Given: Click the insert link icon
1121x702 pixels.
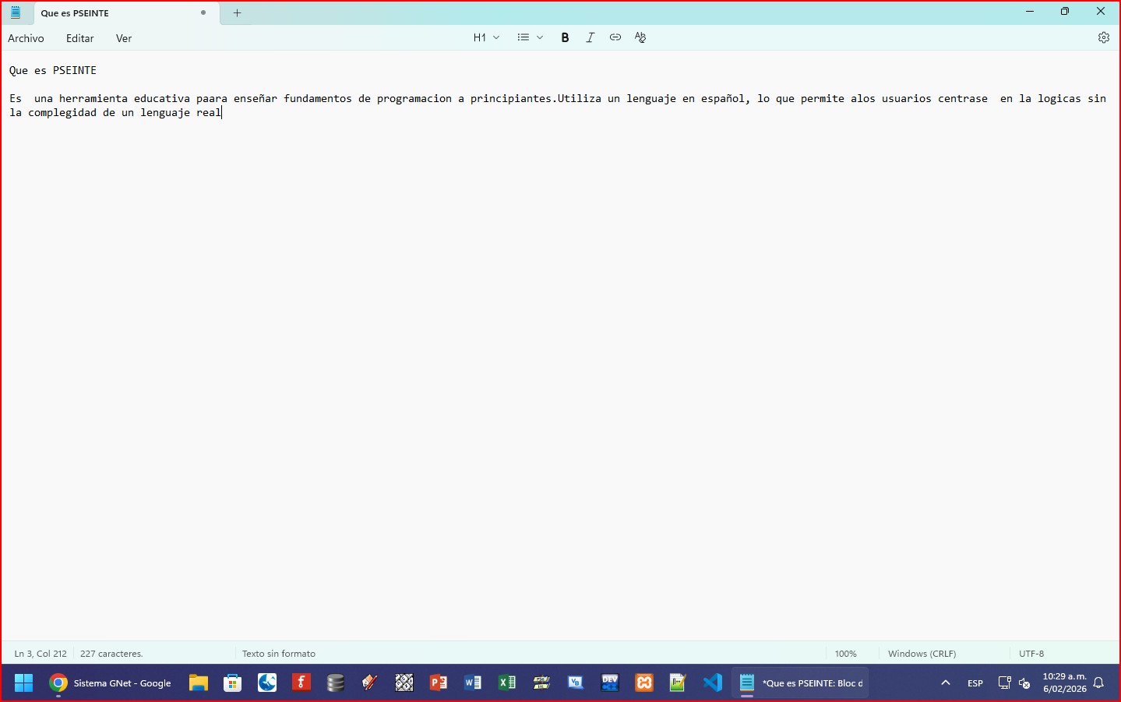Looking at the screenshot, I should click(615, 37).
